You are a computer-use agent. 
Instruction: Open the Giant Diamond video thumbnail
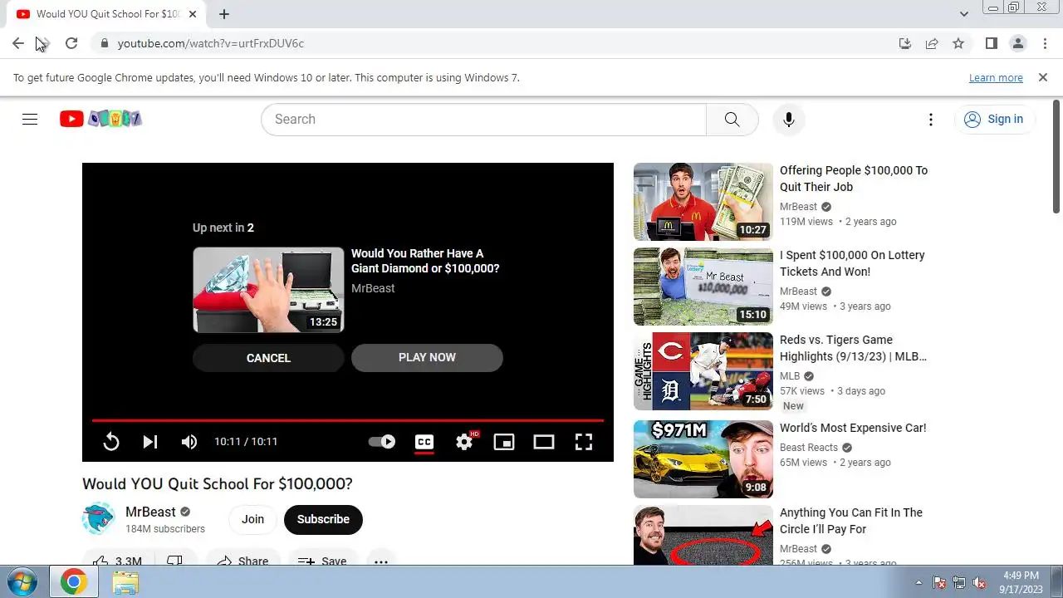[268, 290]
